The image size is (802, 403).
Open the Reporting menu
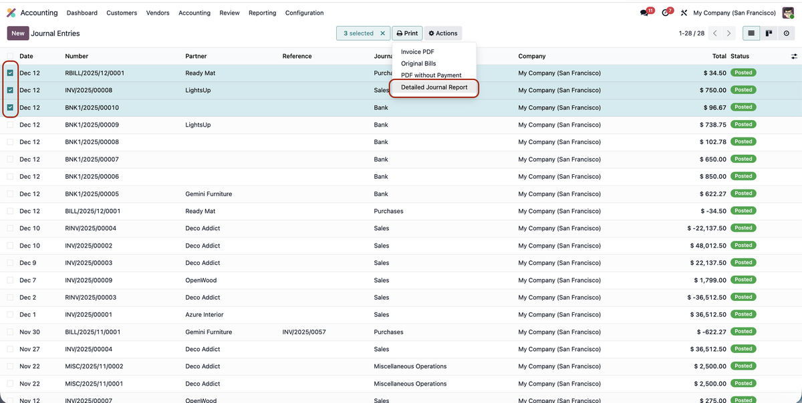click(262, 13)
